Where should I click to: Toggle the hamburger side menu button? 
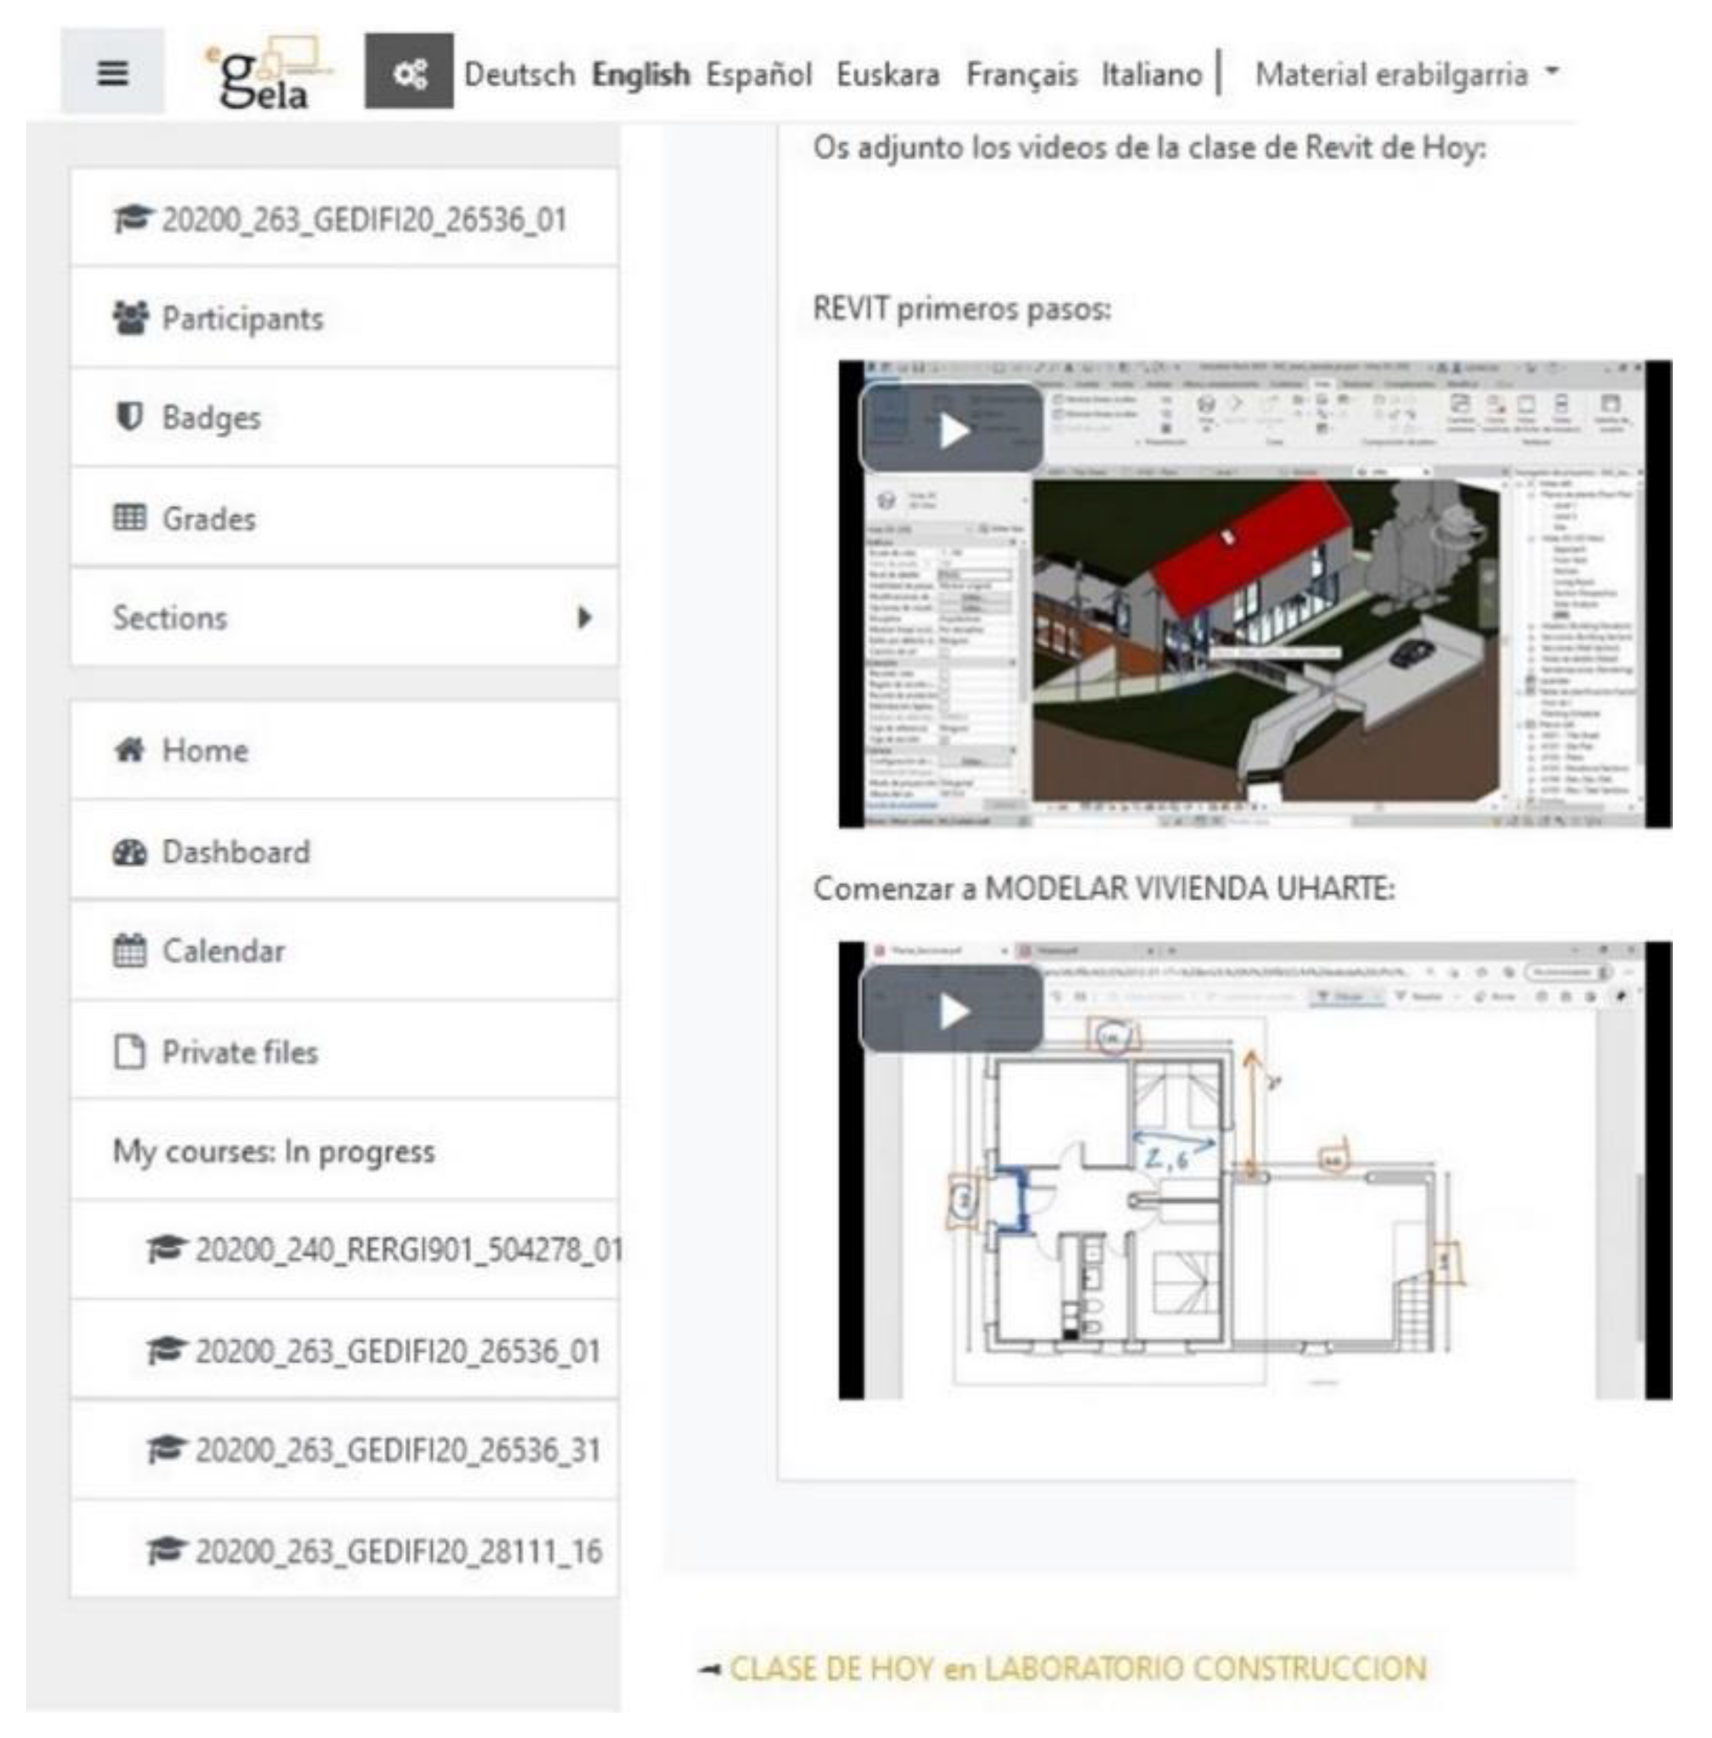tap(111, 72)
